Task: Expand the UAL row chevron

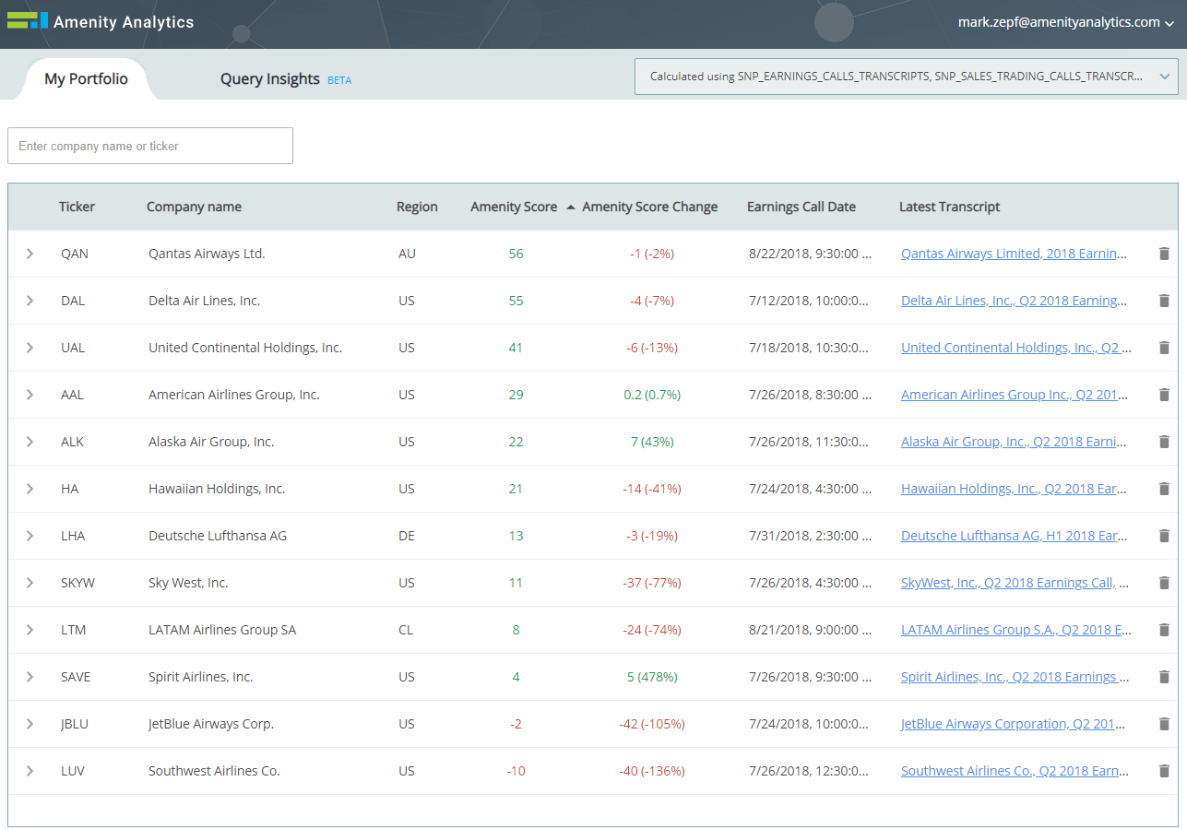Action: point(30,348)
